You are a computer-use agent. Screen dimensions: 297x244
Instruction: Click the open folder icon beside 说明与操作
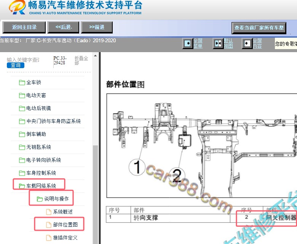[x=40, y=199]
